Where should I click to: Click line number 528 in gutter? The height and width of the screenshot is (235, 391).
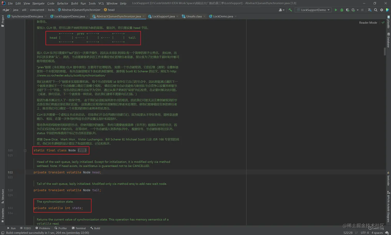10,190
